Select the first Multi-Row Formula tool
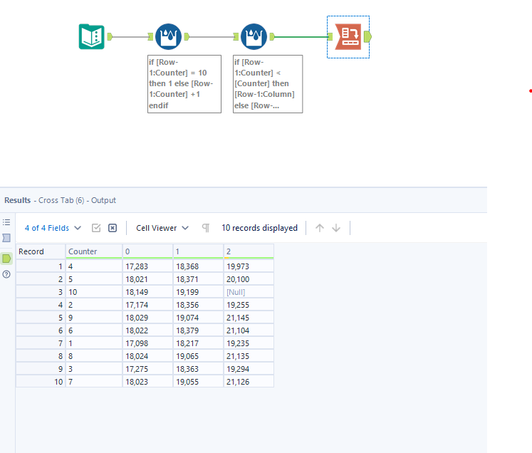532x453 pixels. pos(168,36)
